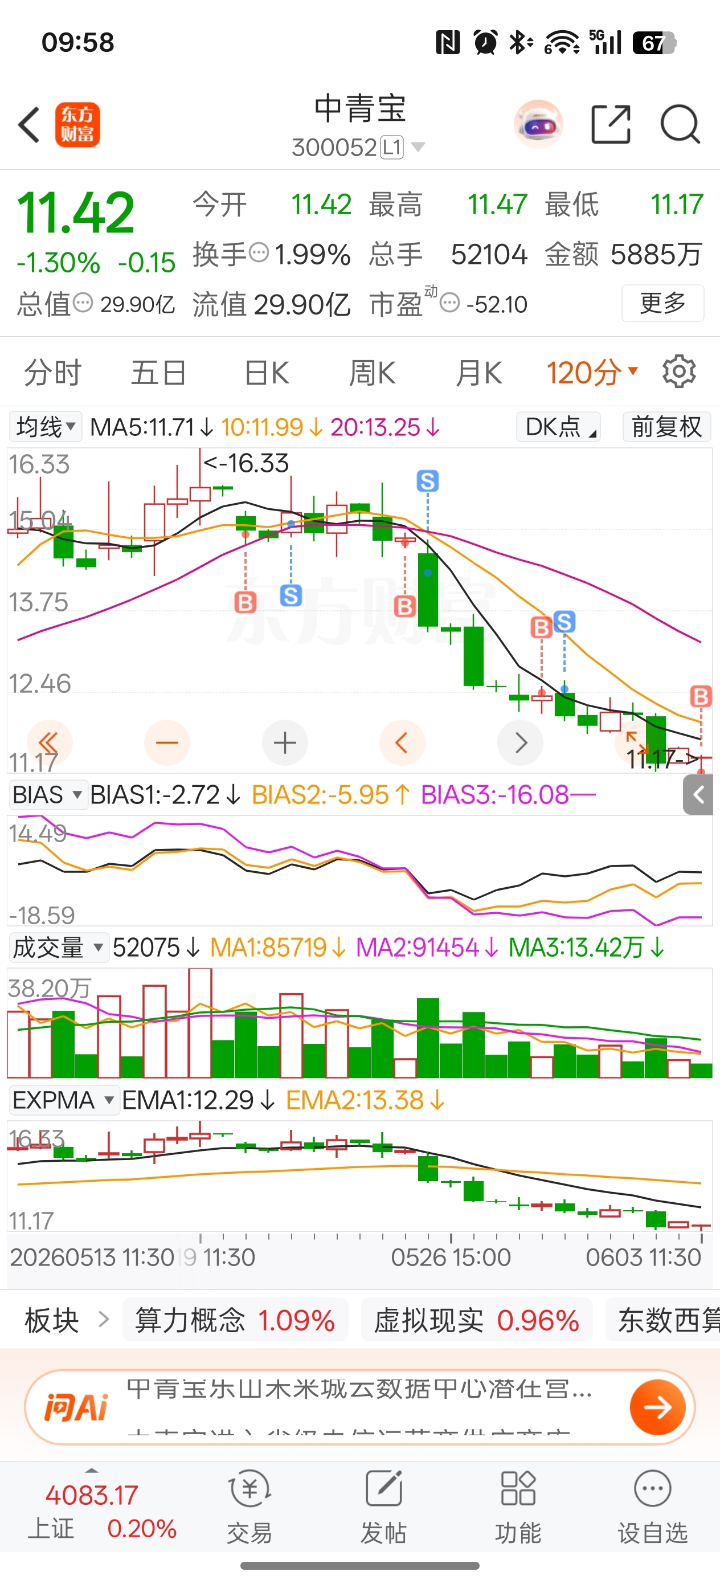This screenshot has height=1584, width=720.
Task: Open the 120分 period dropdown
Action: pyautogui.click(x=593, y=372)
